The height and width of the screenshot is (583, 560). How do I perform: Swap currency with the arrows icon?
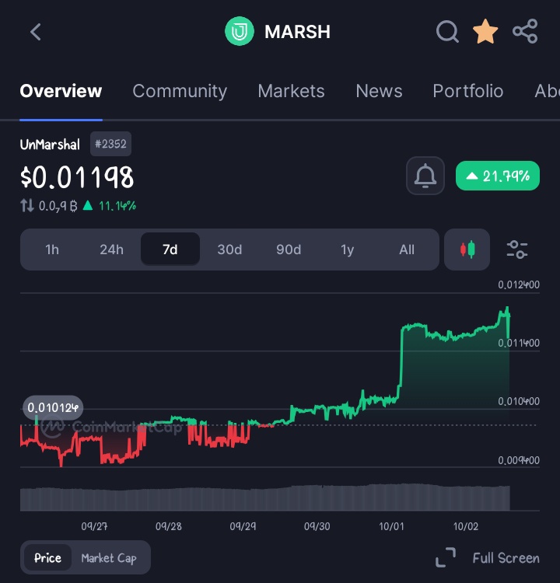tap(26, 206)
